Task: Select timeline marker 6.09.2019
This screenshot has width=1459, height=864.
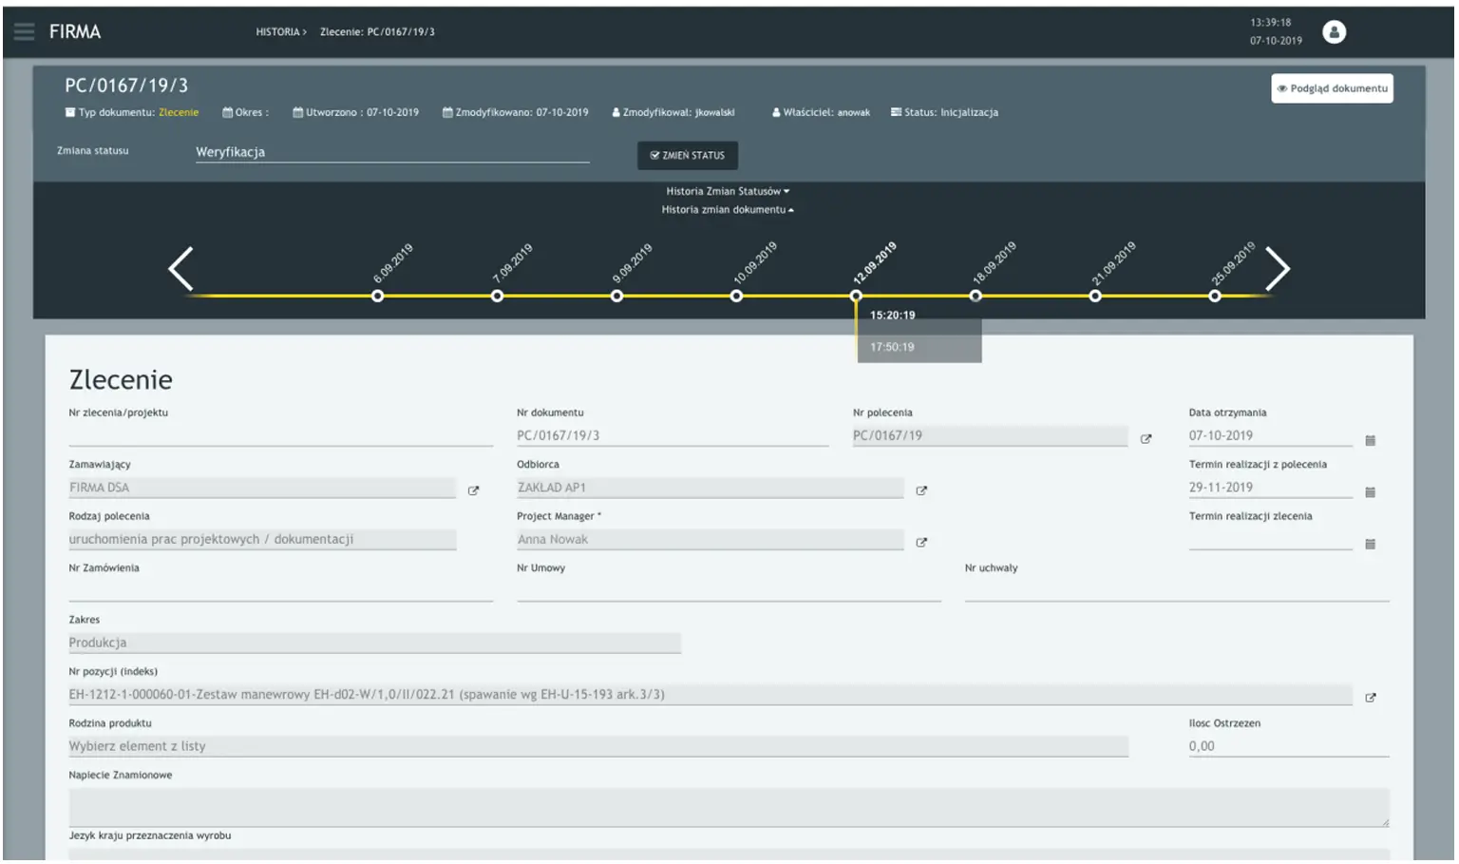Action: pos(378,296)
